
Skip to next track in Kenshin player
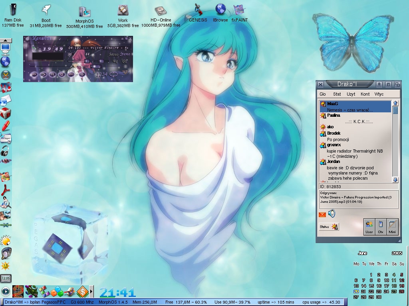click(71, 75)
